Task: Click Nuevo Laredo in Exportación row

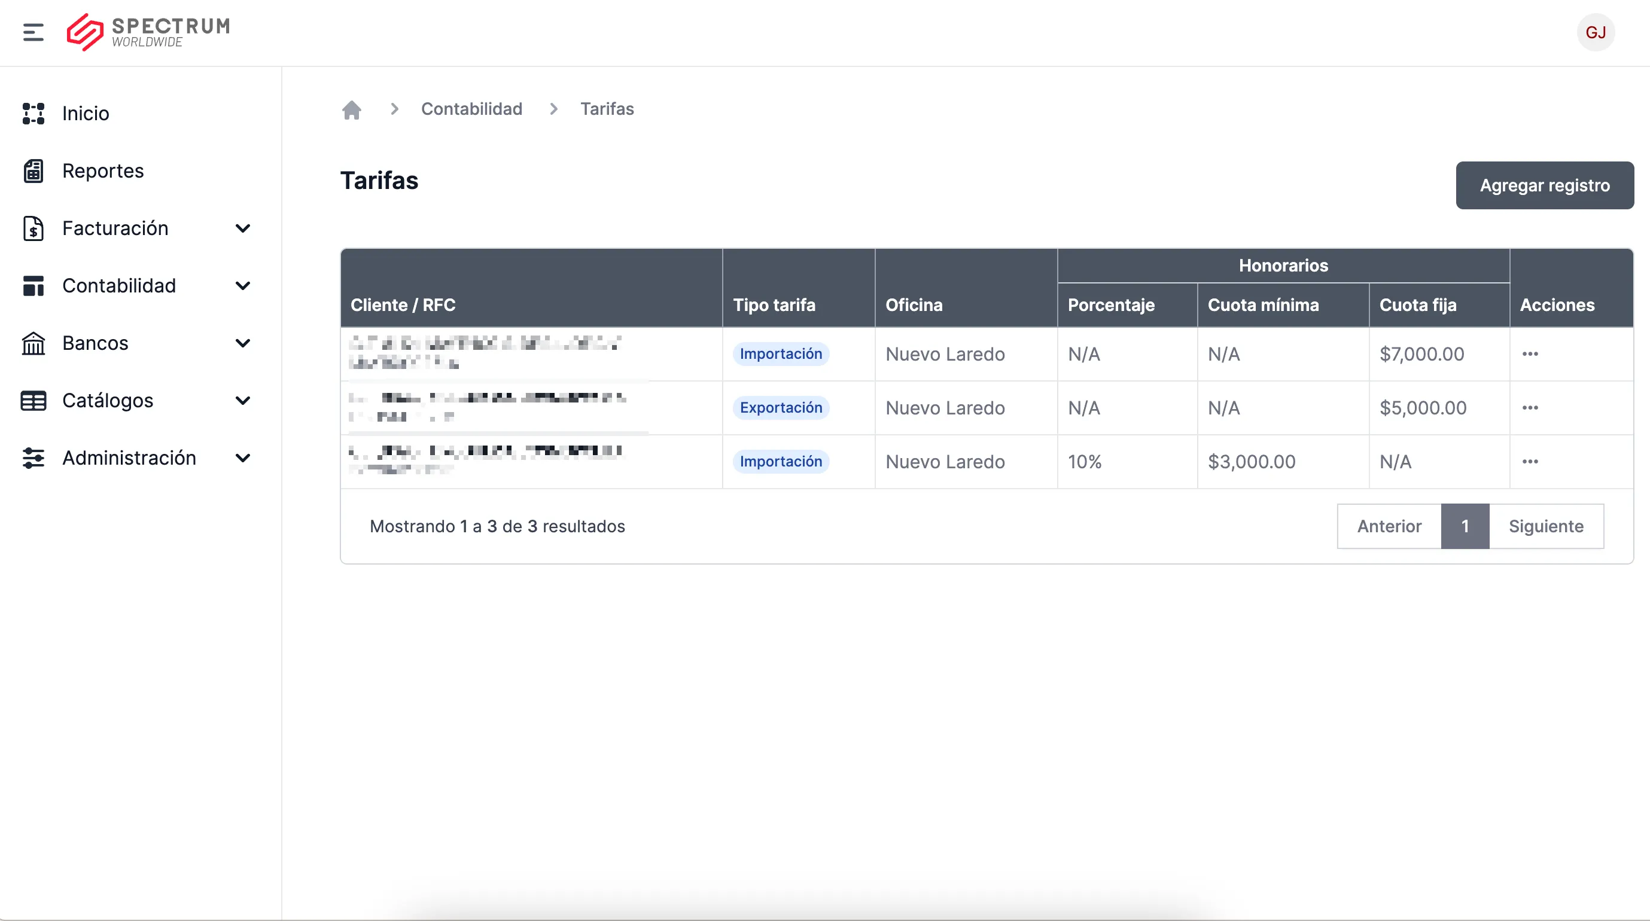Action: pos(945,408)
